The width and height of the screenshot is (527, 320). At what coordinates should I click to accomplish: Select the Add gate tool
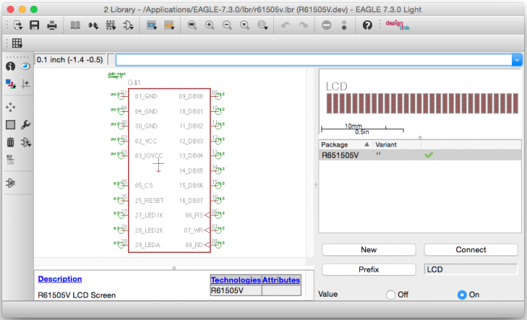tap(26, 142)
